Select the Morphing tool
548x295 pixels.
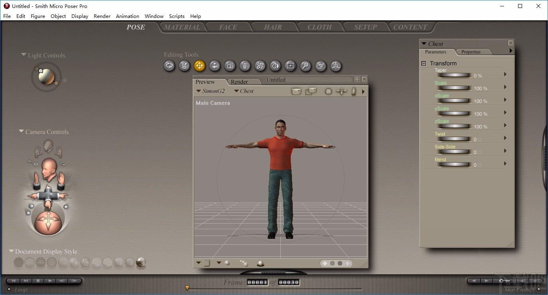point(321,66)
